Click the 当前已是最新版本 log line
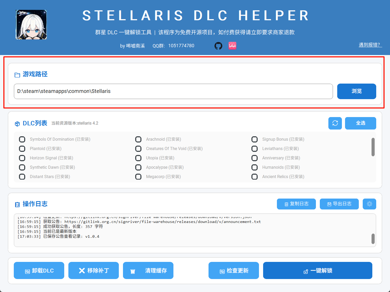 point(47,232)
